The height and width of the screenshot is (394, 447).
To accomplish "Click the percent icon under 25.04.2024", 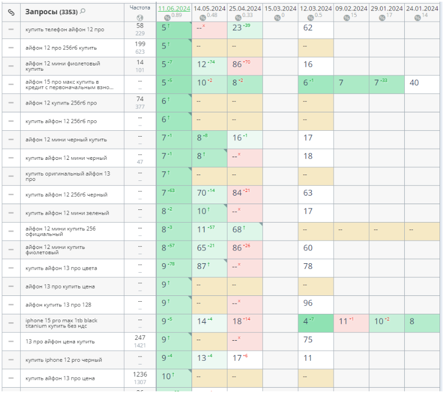I will (239, 17).
